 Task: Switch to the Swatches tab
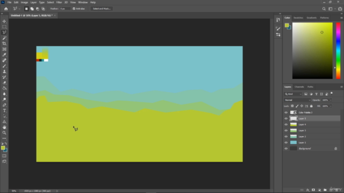pos(298,18)
